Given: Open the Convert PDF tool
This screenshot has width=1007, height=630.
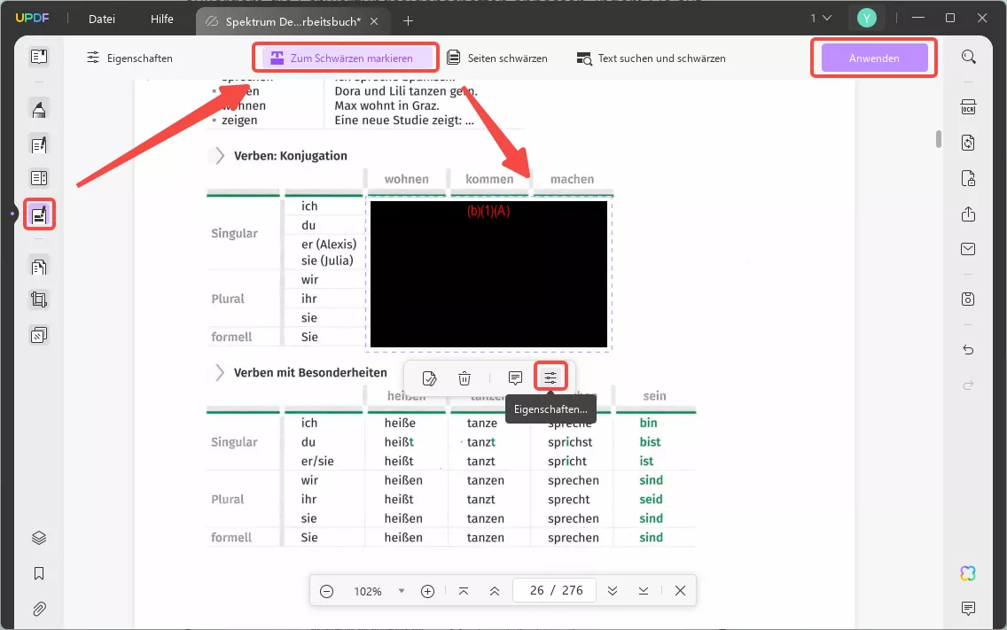Looking at the screenshot, I should (969, 143).
